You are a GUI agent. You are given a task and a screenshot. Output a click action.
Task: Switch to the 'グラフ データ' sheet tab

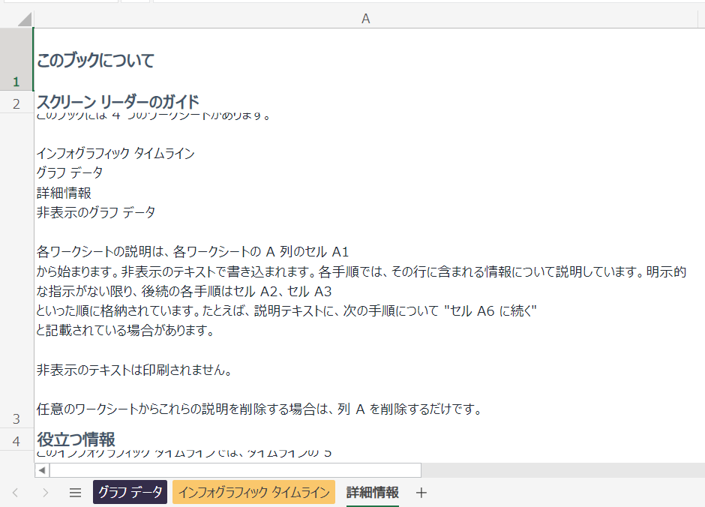[x=130, y=492]
